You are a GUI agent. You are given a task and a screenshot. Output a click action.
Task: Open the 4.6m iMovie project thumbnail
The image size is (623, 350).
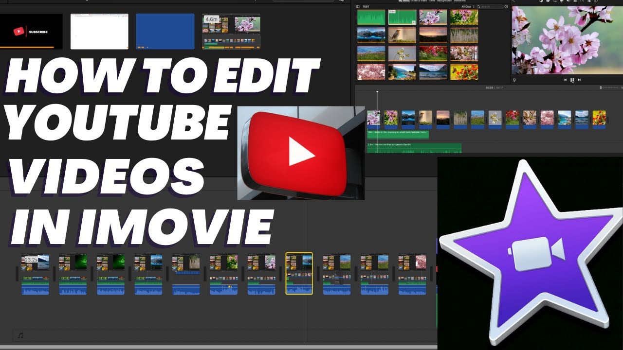point(231,31)
